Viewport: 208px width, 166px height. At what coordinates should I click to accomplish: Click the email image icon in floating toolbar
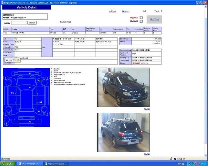coord(14,60)
